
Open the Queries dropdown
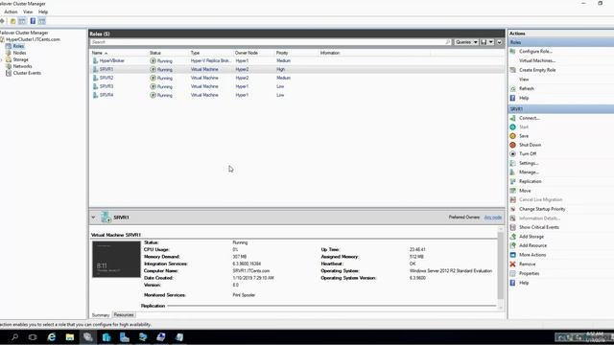coord(466,42)
